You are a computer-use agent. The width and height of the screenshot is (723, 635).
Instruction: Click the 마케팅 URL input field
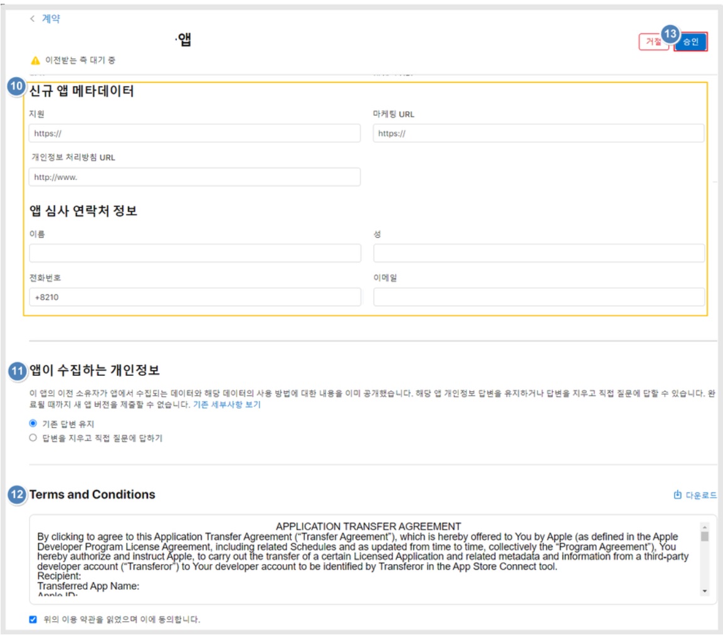point(539,134)
